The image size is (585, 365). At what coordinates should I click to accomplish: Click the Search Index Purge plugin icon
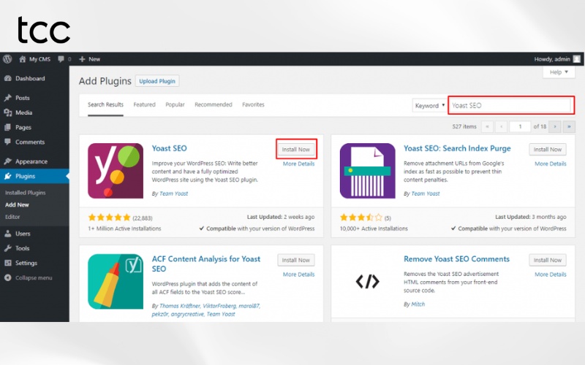[x=368, y=171]
